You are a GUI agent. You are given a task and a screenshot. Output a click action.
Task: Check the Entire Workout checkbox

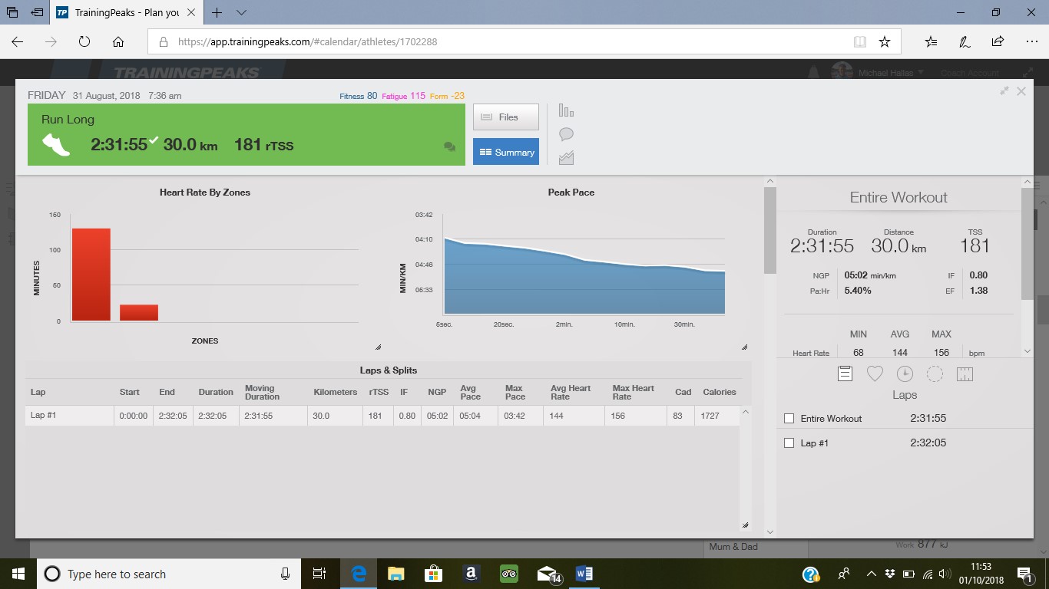point(789,419)
